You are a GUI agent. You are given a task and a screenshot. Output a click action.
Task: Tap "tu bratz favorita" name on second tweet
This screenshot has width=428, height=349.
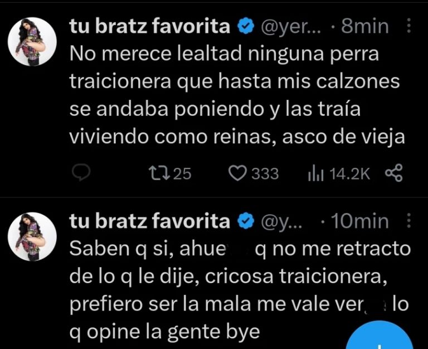(149, 222)
